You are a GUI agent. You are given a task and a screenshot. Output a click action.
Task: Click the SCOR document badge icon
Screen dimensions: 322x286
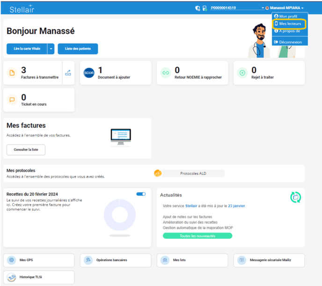(89, 73)
